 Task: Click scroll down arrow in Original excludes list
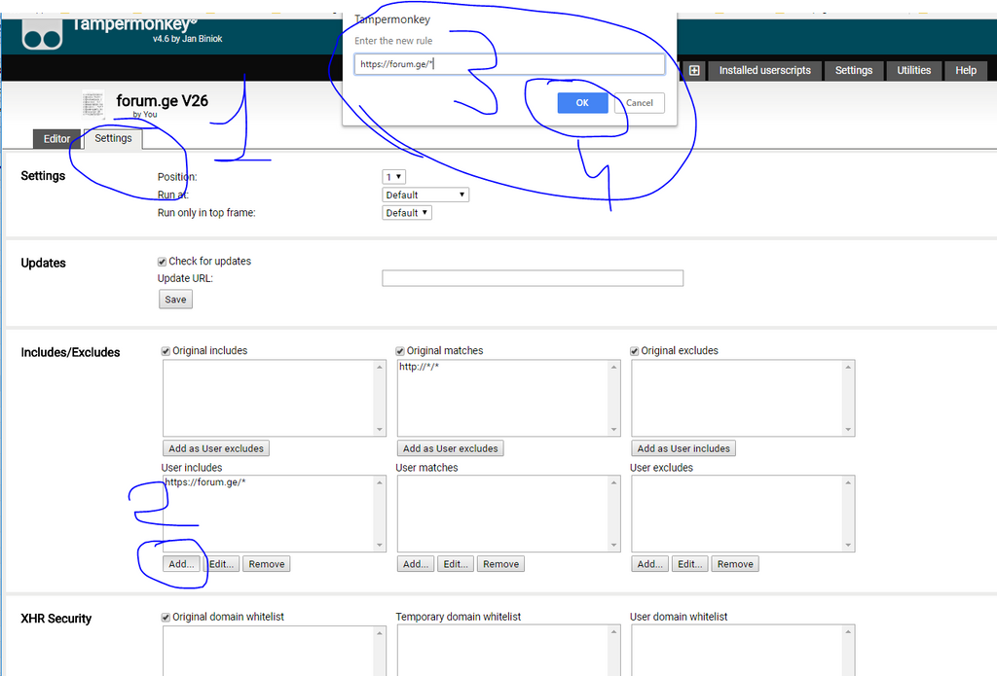[x=848, y=430]
